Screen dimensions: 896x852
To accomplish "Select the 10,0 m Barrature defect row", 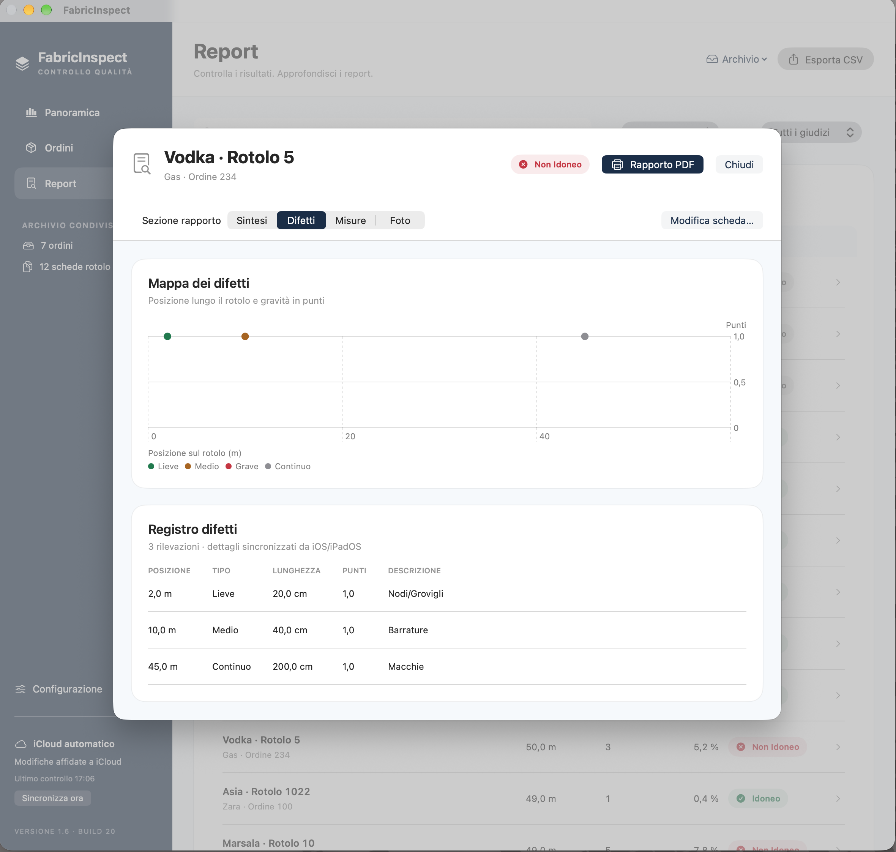I will (447, 630).
